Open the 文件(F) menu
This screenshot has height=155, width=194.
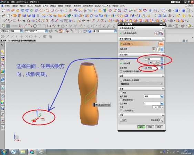[x=6, y=6]
